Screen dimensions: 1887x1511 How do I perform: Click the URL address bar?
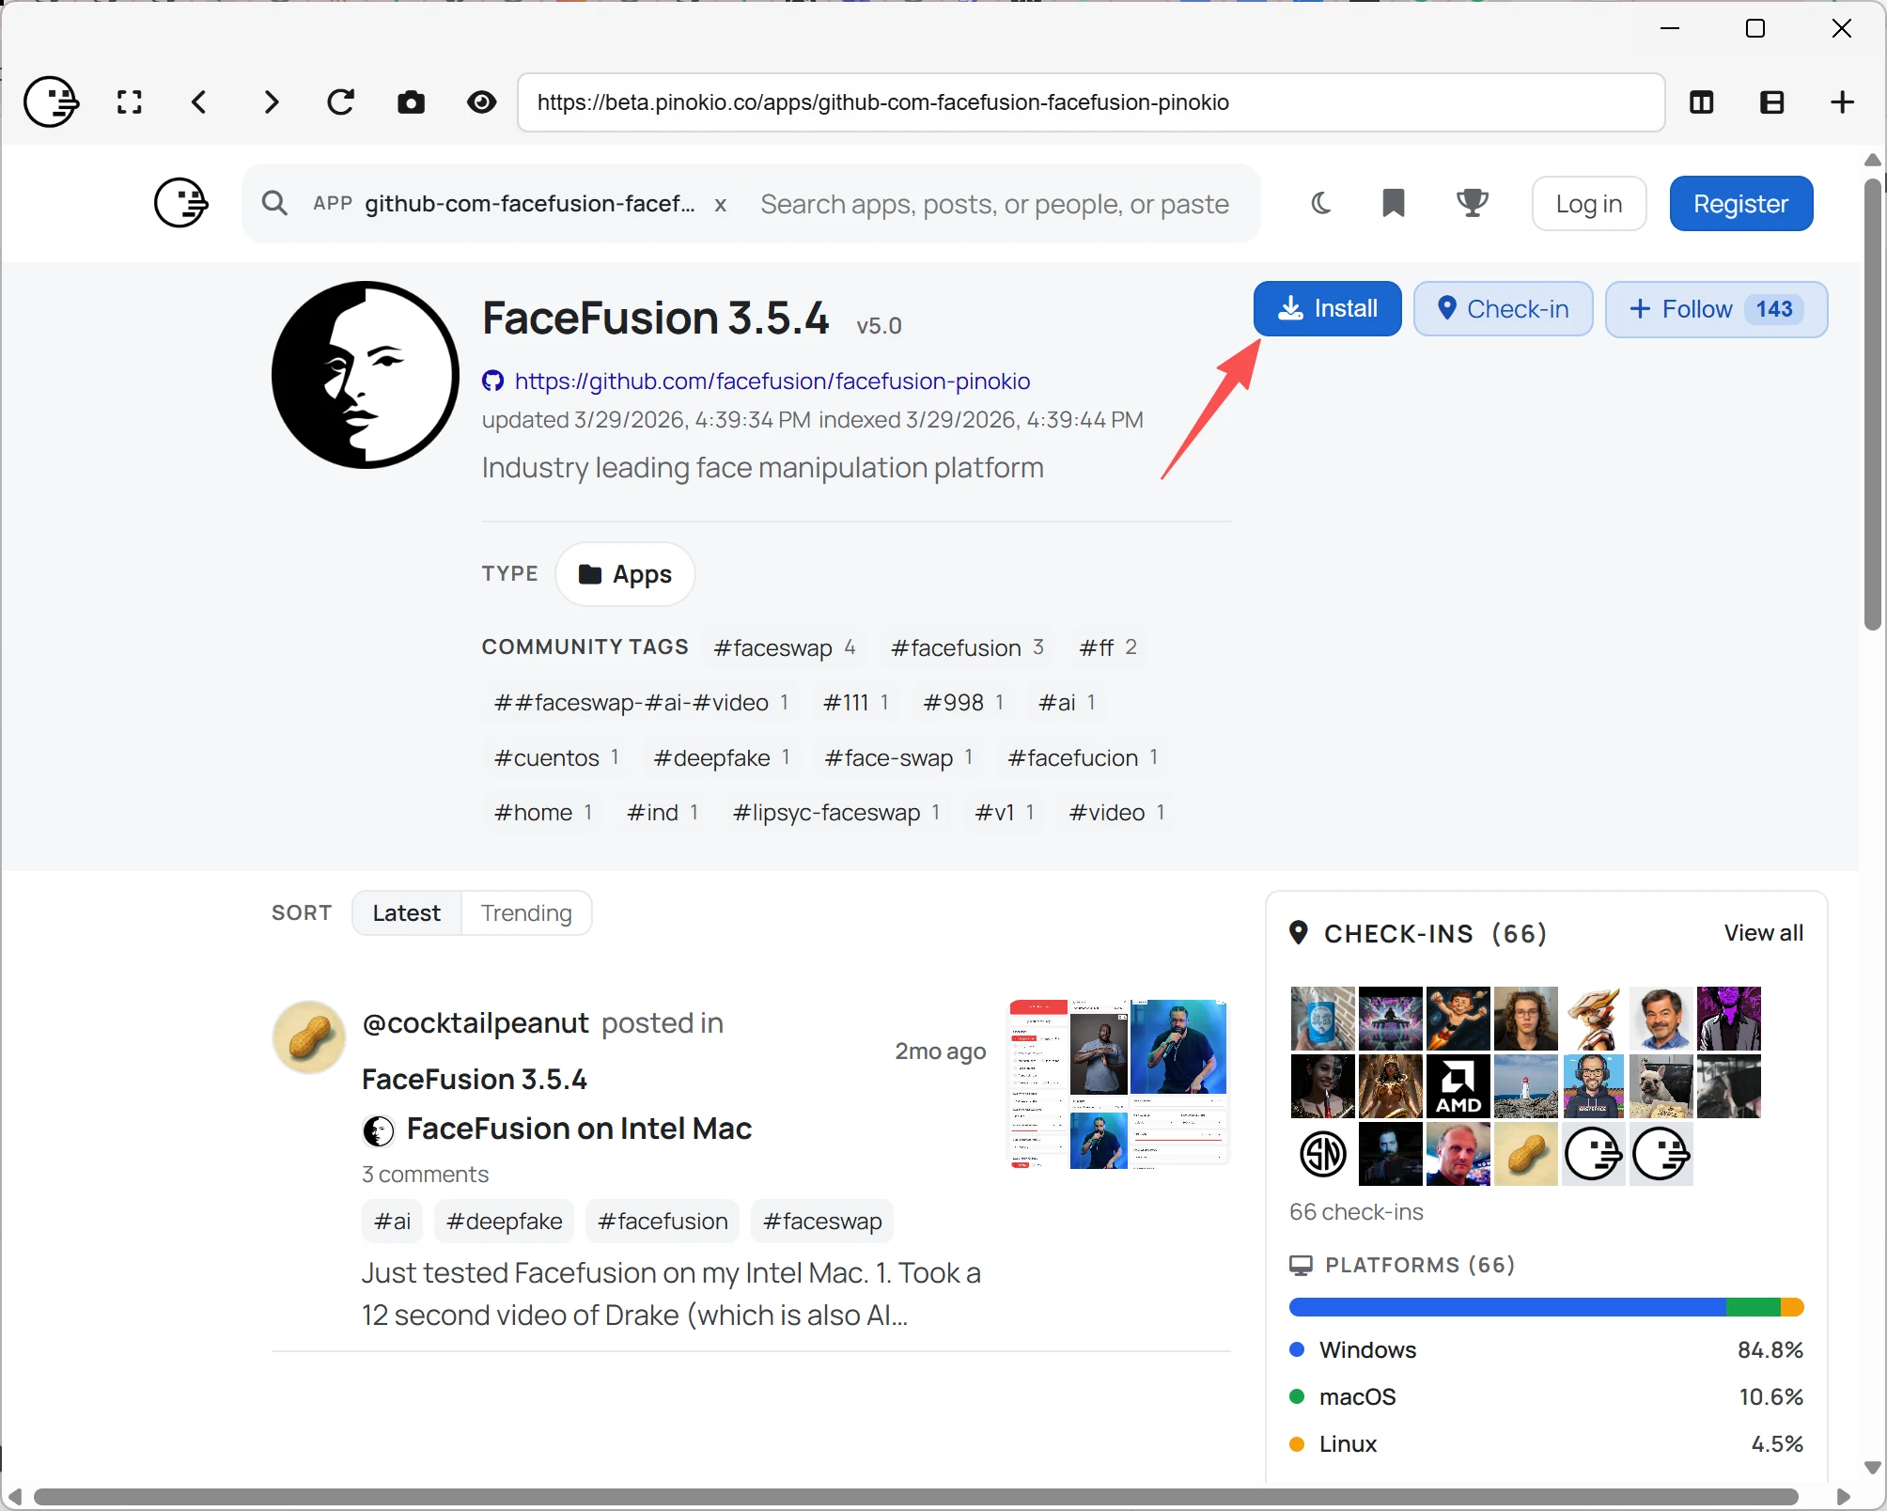[x=1091, y=102]
